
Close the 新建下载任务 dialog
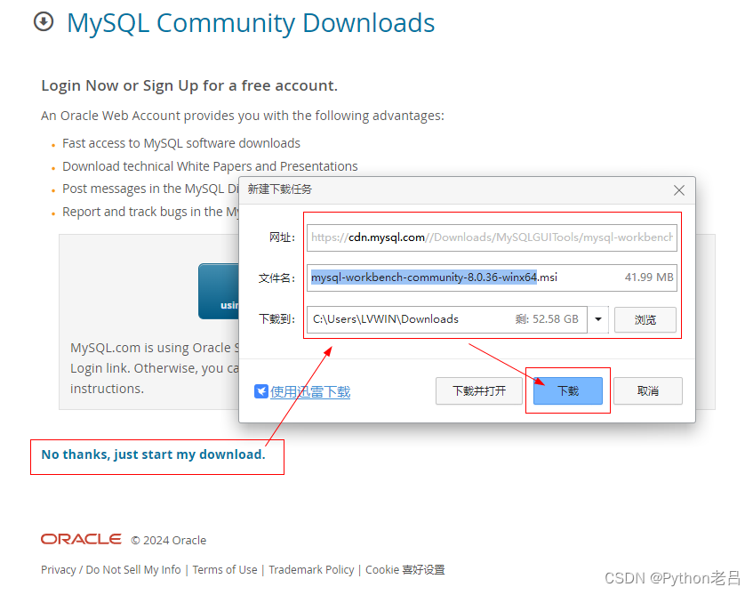(679, 190)
